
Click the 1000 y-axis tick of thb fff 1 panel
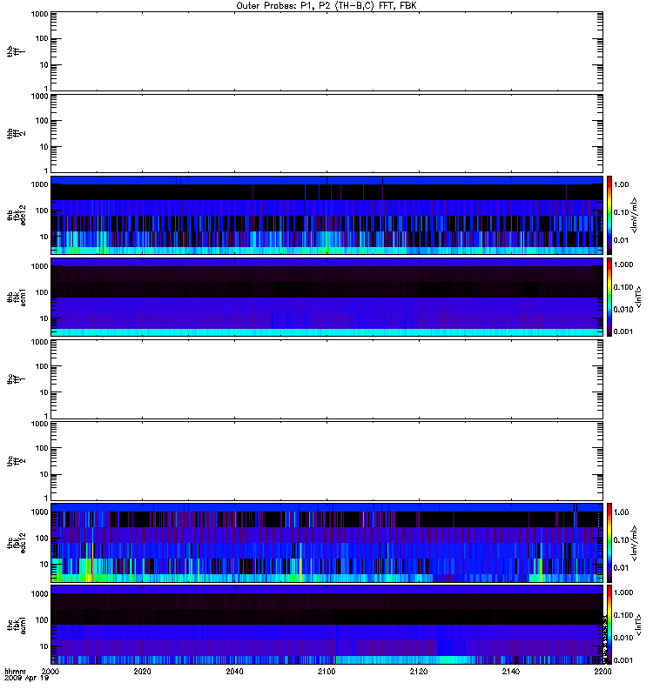[x=39, y=14]
